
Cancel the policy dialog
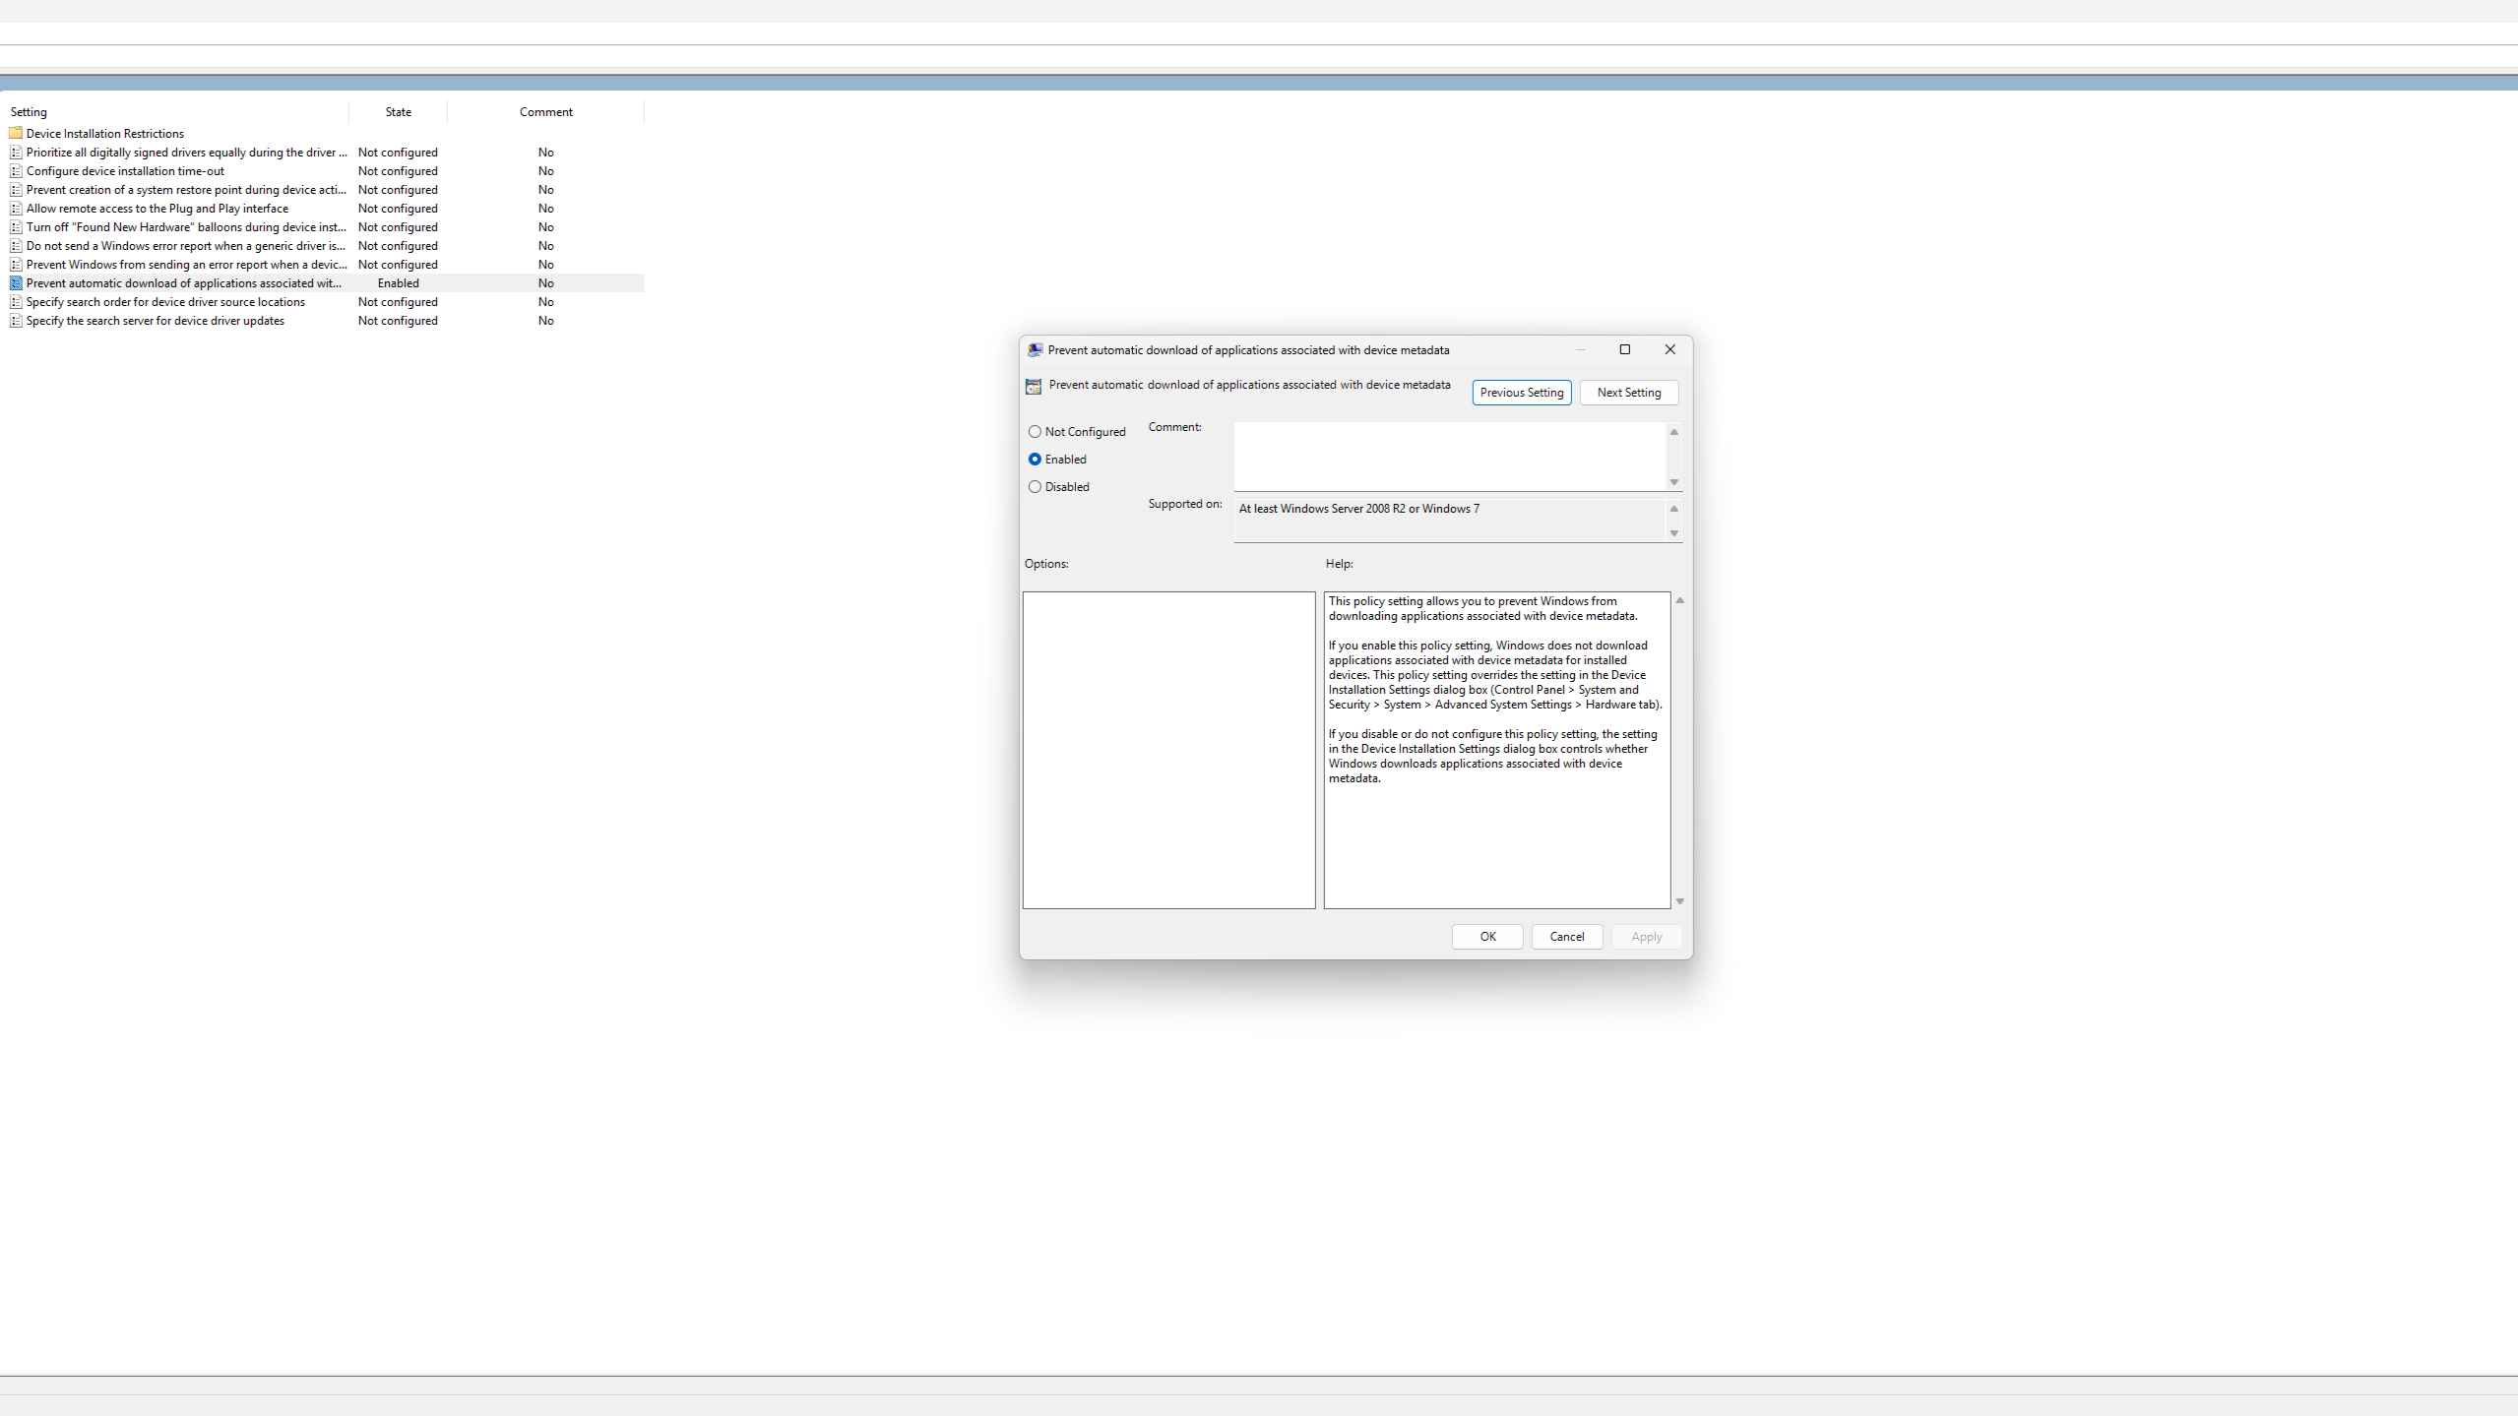pyautogui.click(x=1567, y=937)
